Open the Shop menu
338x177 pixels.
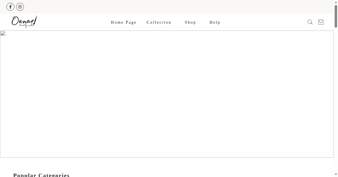click(190, 22)
